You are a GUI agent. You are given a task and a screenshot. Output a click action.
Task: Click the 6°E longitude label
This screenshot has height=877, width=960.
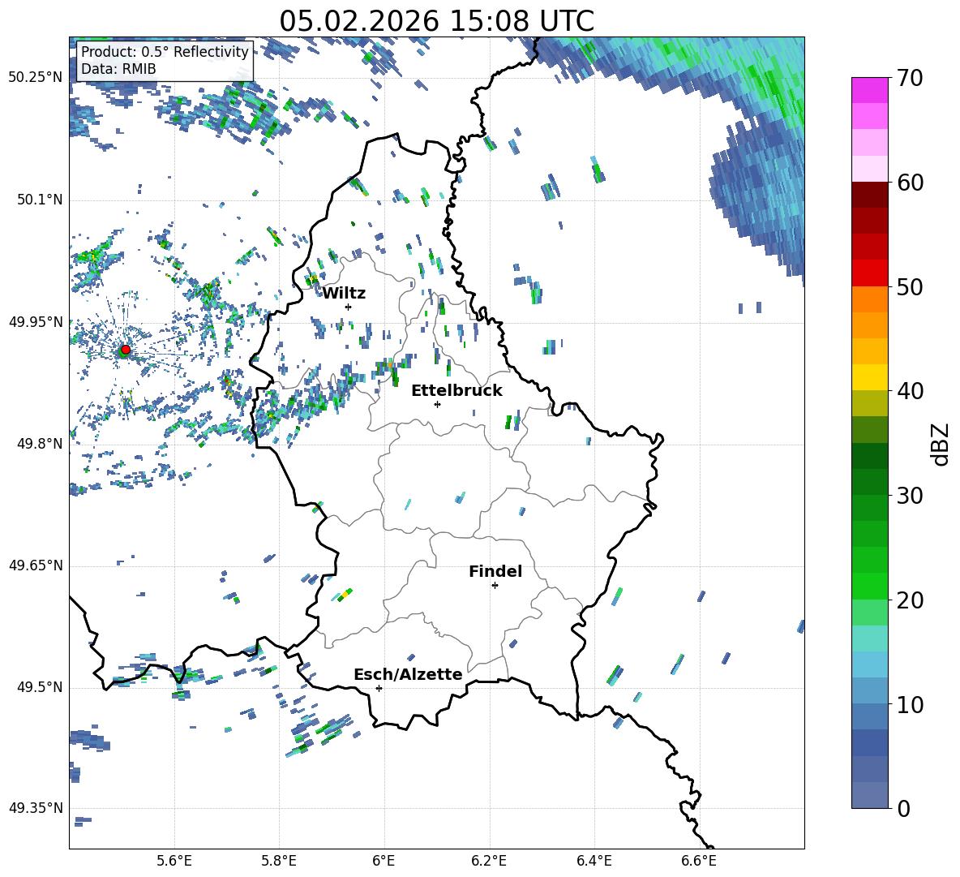[384, 862]
